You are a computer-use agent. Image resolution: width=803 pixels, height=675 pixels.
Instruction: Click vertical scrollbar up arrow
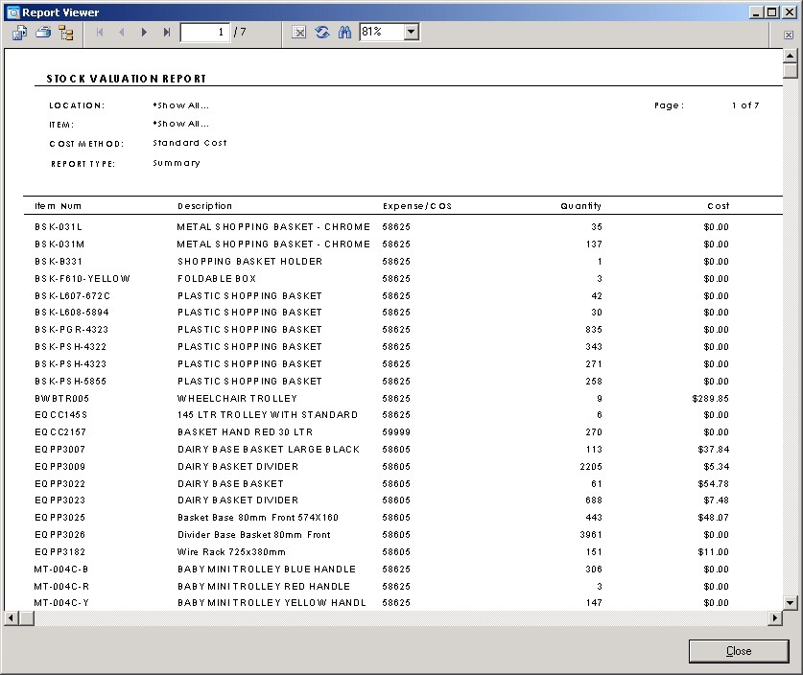791,56
